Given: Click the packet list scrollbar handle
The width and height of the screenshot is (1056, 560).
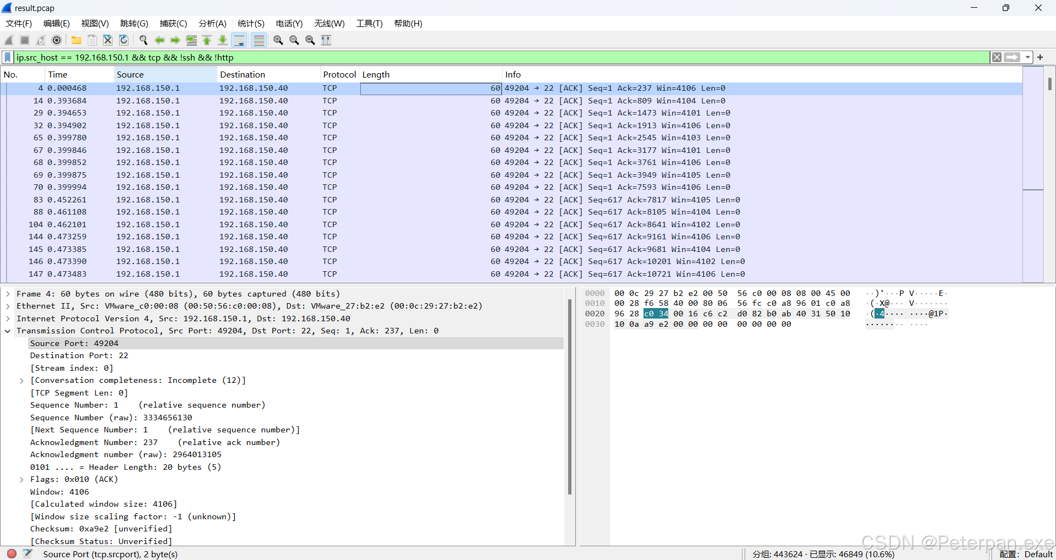Looking at the screenshot, I should (1049, 84).
